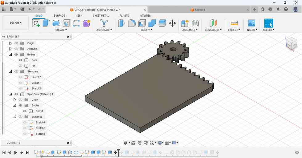Switch to the Untitled document tab
Image resolution: width=302 pixels, height=158 pixels.
point(199,10)
